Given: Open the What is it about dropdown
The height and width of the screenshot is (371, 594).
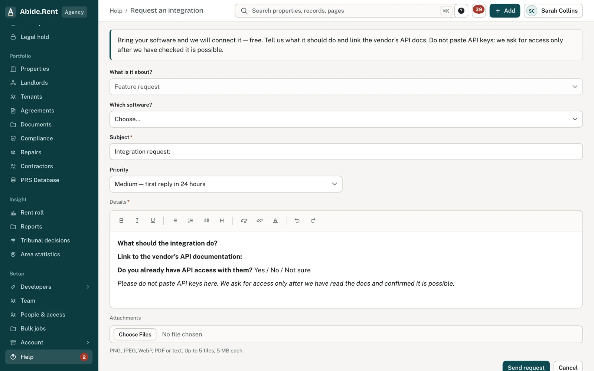Looking at the screenshot, I should point(346,87).
